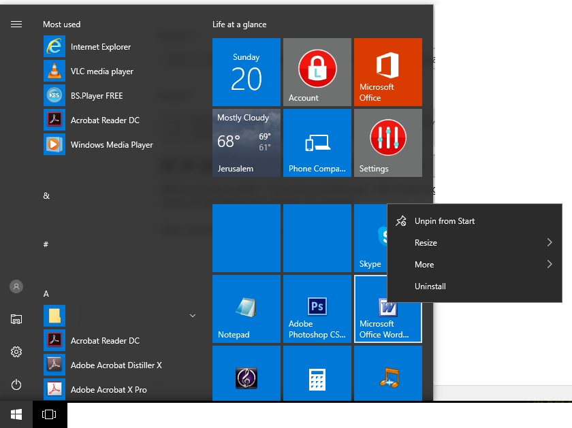Select Uninstall in the context menu

[475, 286]
